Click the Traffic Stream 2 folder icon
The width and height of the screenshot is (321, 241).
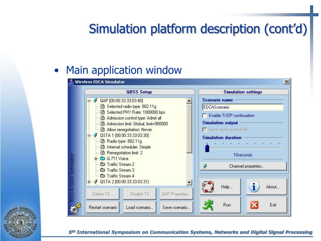(x=103, y=164)
